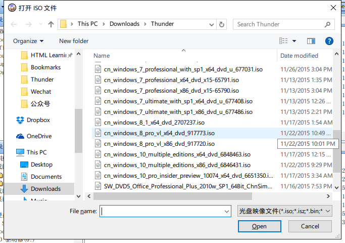Go back with the Back arrow
The width and height of the screenshot is (345, 243).
(14, 24)
